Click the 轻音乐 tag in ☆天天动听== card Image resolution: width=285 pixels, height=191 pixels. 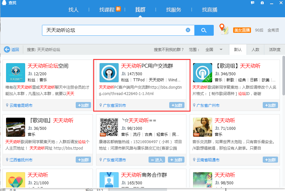162,134
